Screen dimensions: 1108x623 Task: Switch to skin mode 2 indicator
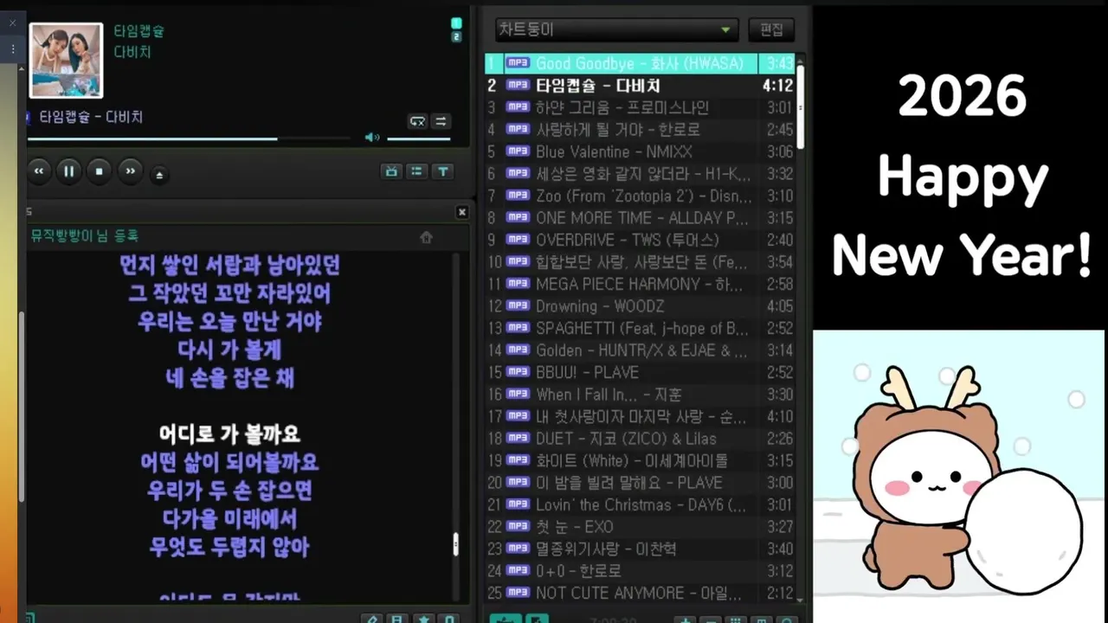pyautogui.click(x=456, y=36)
